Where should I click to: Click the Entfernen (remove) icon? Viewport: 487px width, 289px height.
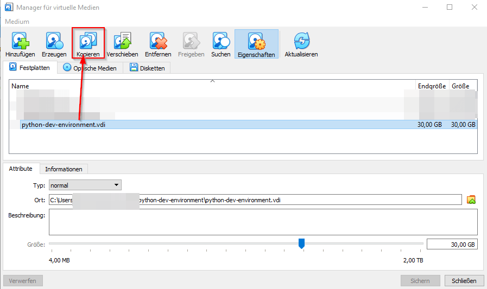pyautogui.click(x=158, y=42)
